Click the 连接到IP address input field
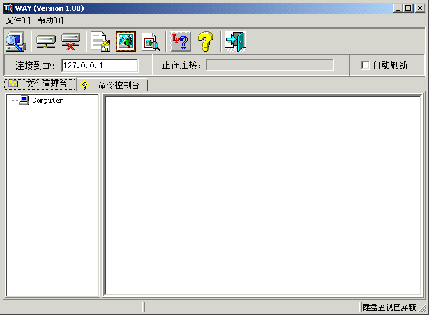Viewport: 429px width, 315px height. point(100,65)
